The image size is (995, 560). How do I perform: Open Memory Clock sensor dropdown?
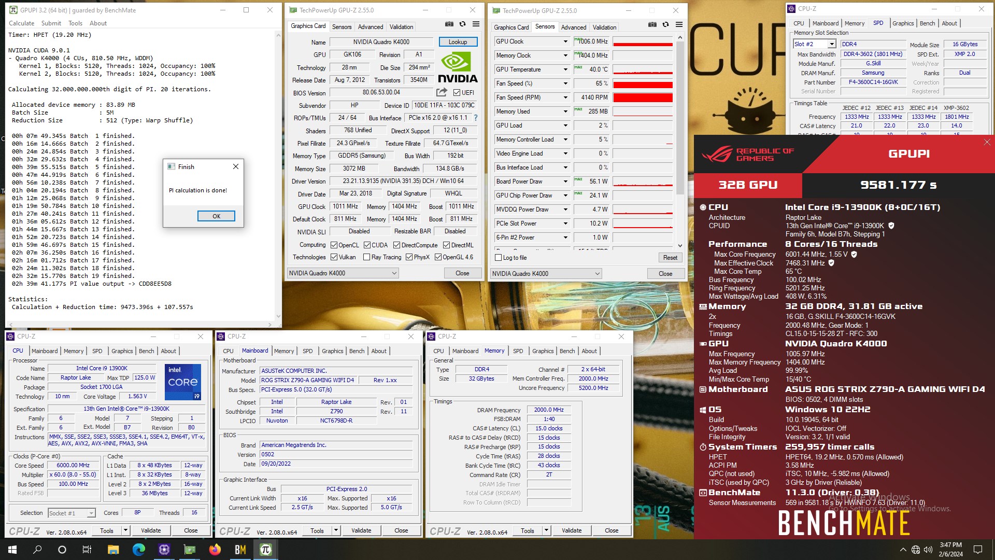(x=565, y=55)
